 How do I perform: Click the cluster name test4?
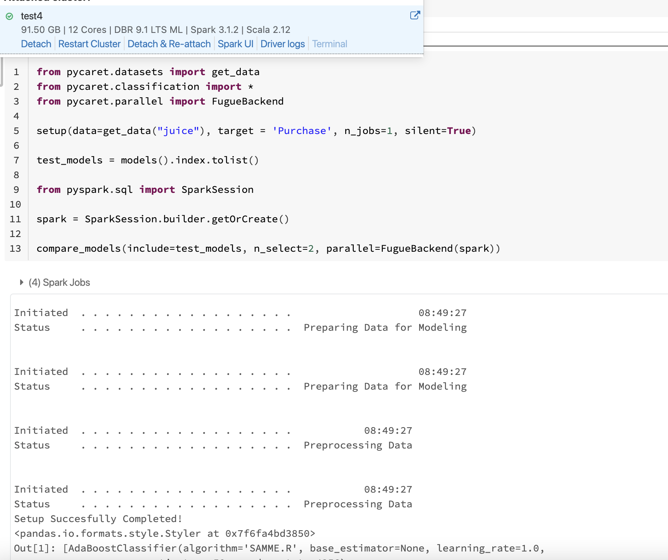tap(32, 16)
